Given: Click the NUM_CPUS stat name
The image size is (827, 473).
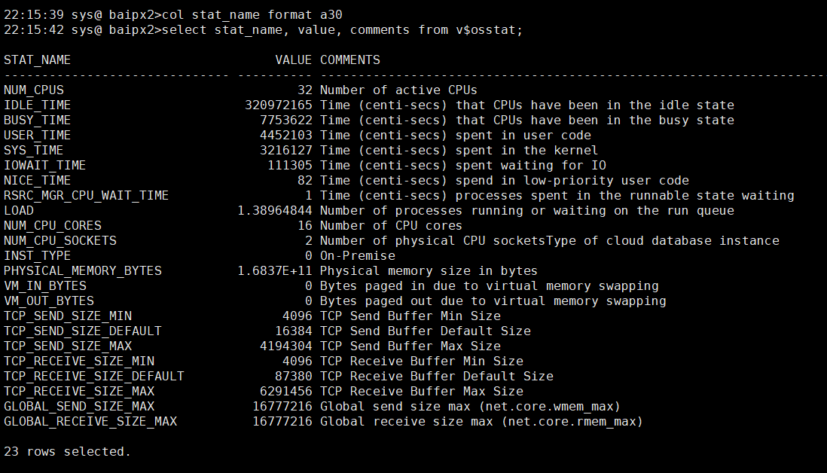Looking at the screenshot, I should click(33, 90).
